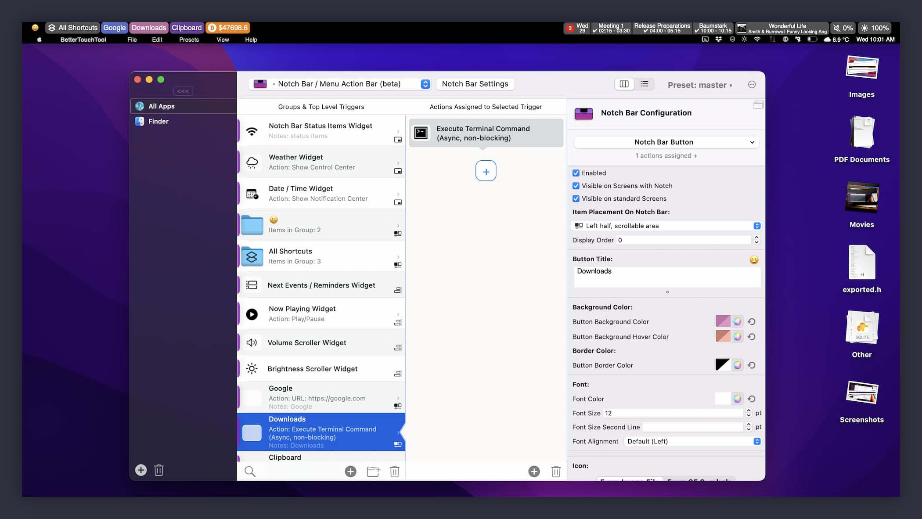Click the Volume Scroller Widget speaker icon
This screenshot has width=922, height=519.
coord(252,342)
